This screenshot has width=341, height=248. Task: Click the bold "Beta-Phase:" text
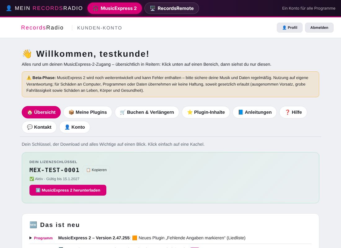pos(44,78)
